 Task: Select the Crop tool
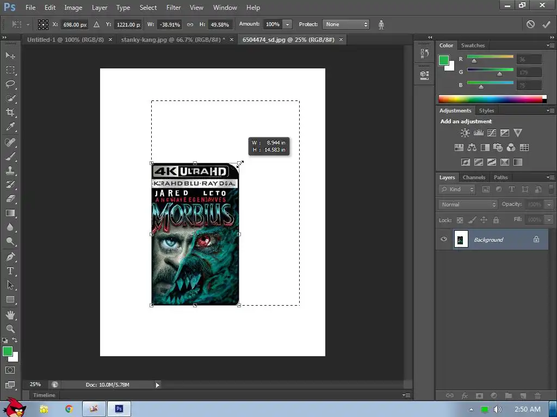(10, 112)
